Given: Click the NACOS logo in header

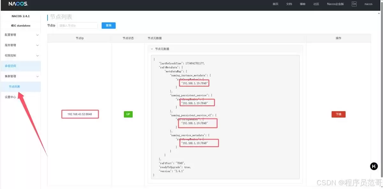Looking at the screenshot, I should [x=18, y=4].
